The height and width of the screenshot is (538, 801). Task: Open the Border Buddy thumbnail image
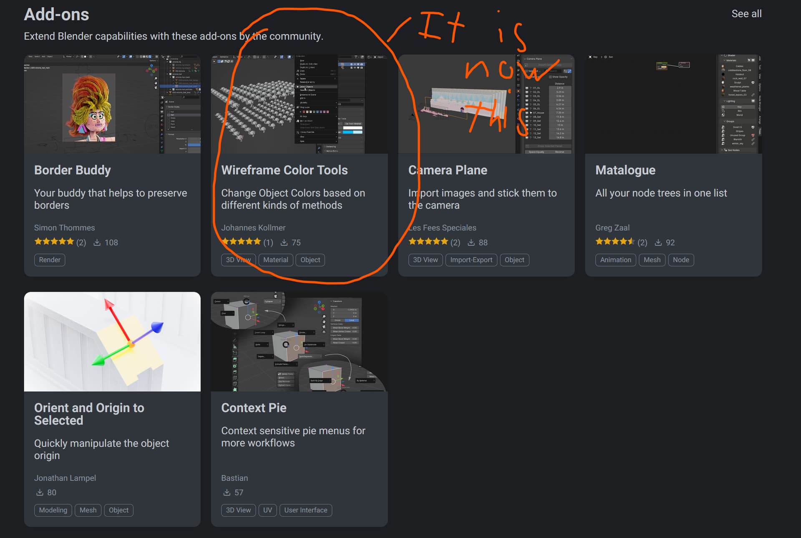112,104
